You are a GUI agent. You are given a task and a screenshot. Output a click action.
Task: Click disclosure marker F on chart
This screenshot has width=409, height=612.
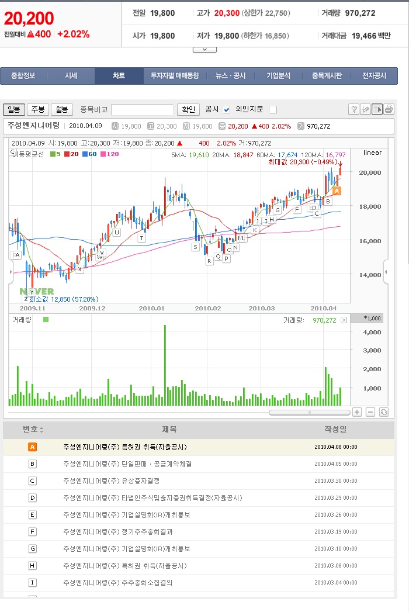[297, 210]
